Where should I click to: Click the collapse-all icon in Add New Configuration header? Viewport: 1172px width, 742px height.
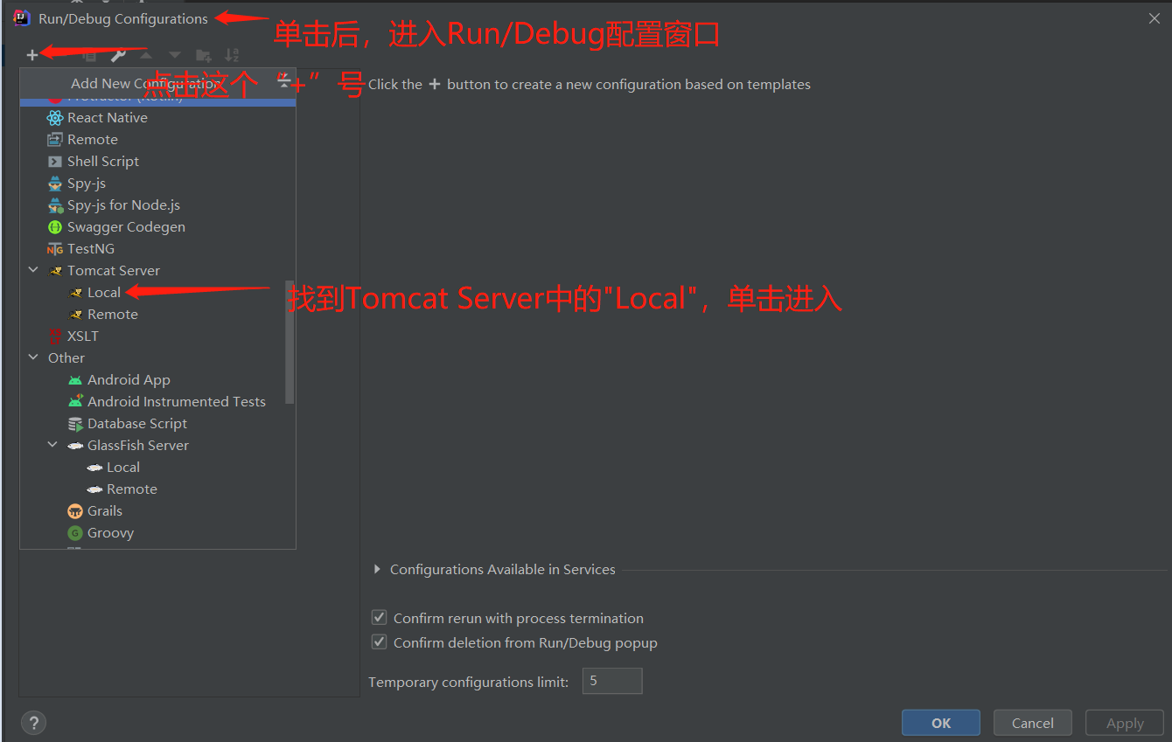pyautogui.click(x=284, y=83)
